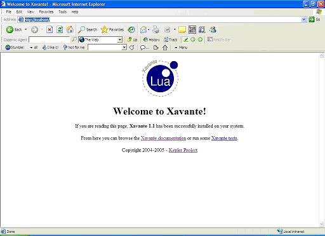Go to the Home page icon
The height and width of the screenshot is (236, 325).
pyautogui.click(x=70, y=29)
